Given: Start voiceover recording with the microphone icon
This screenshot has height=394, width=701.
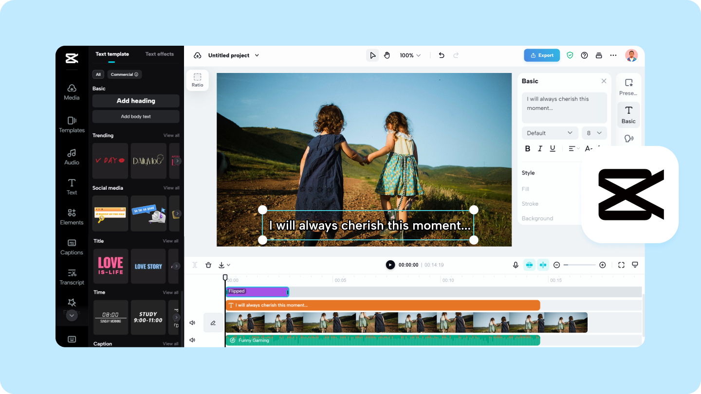Looking at the screenshot, I should (516, 265).
